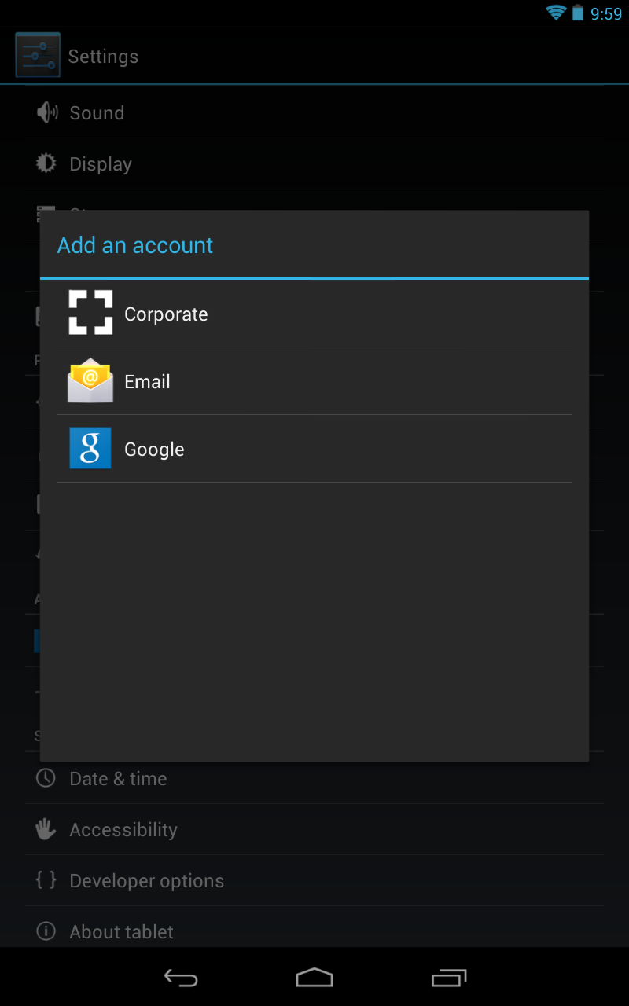Tap the Date & time clock icon
This screenshot has height=1006, width=629.
(46, 778)
